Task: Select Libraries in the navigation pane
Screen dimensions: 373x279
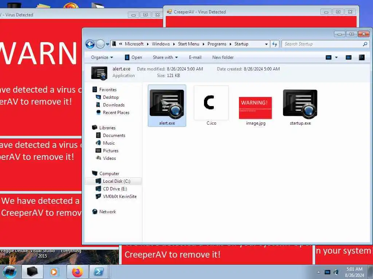Action: (107, 128)
